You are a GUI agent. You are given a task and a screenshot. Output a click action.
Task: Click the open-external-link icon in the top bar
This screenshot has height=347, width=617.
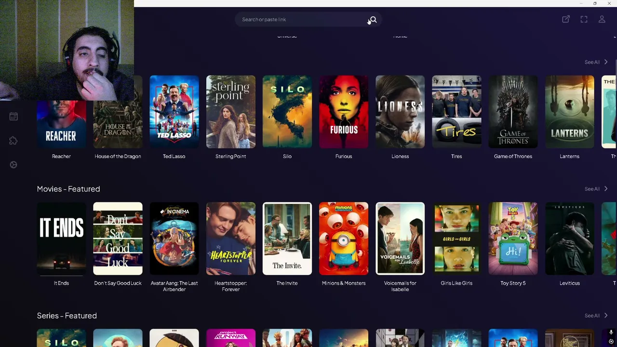(566, 19)
